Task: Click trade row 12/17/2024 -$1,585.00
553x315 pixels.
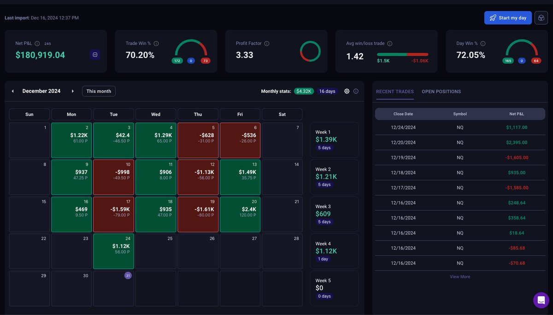Action: (460, 187)
